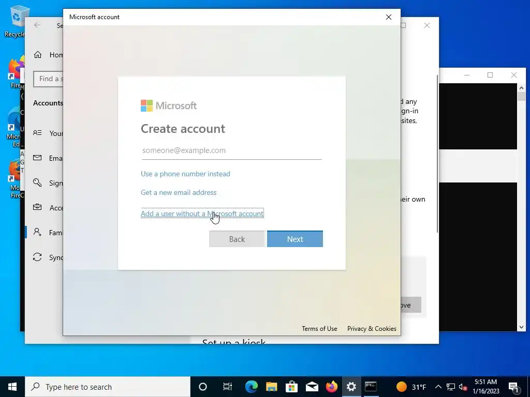Launch Microsoft Edge from taskbar

(x=252, y=387)
